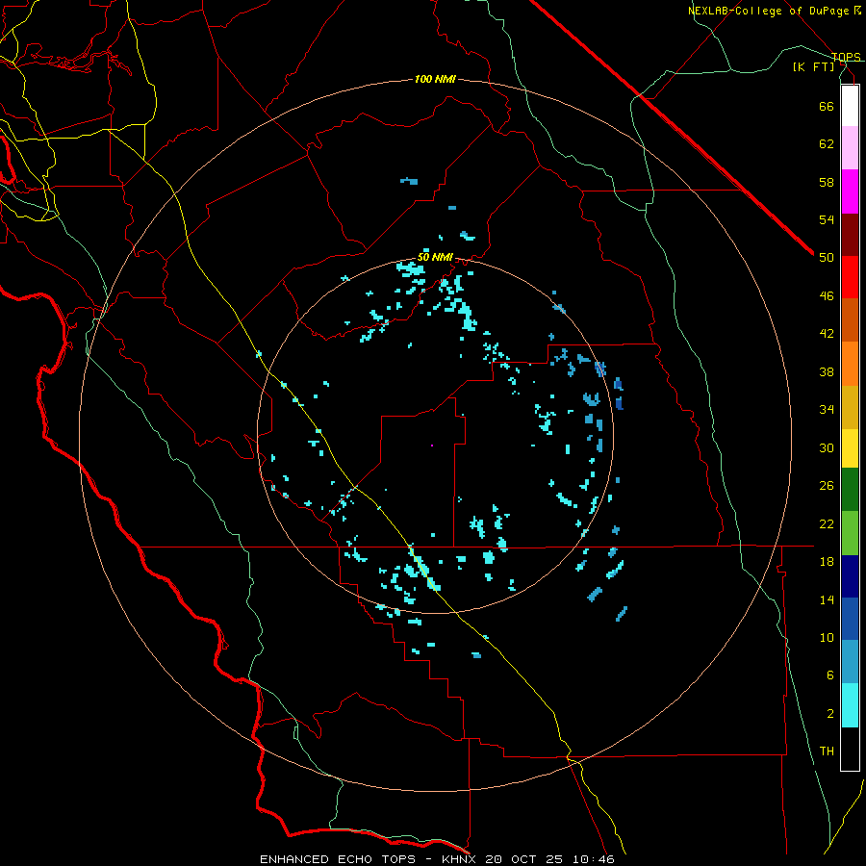Screen dimensions: 866x866
Task: Pick the burnt orange legend swatch
Action: coord(850,319)
